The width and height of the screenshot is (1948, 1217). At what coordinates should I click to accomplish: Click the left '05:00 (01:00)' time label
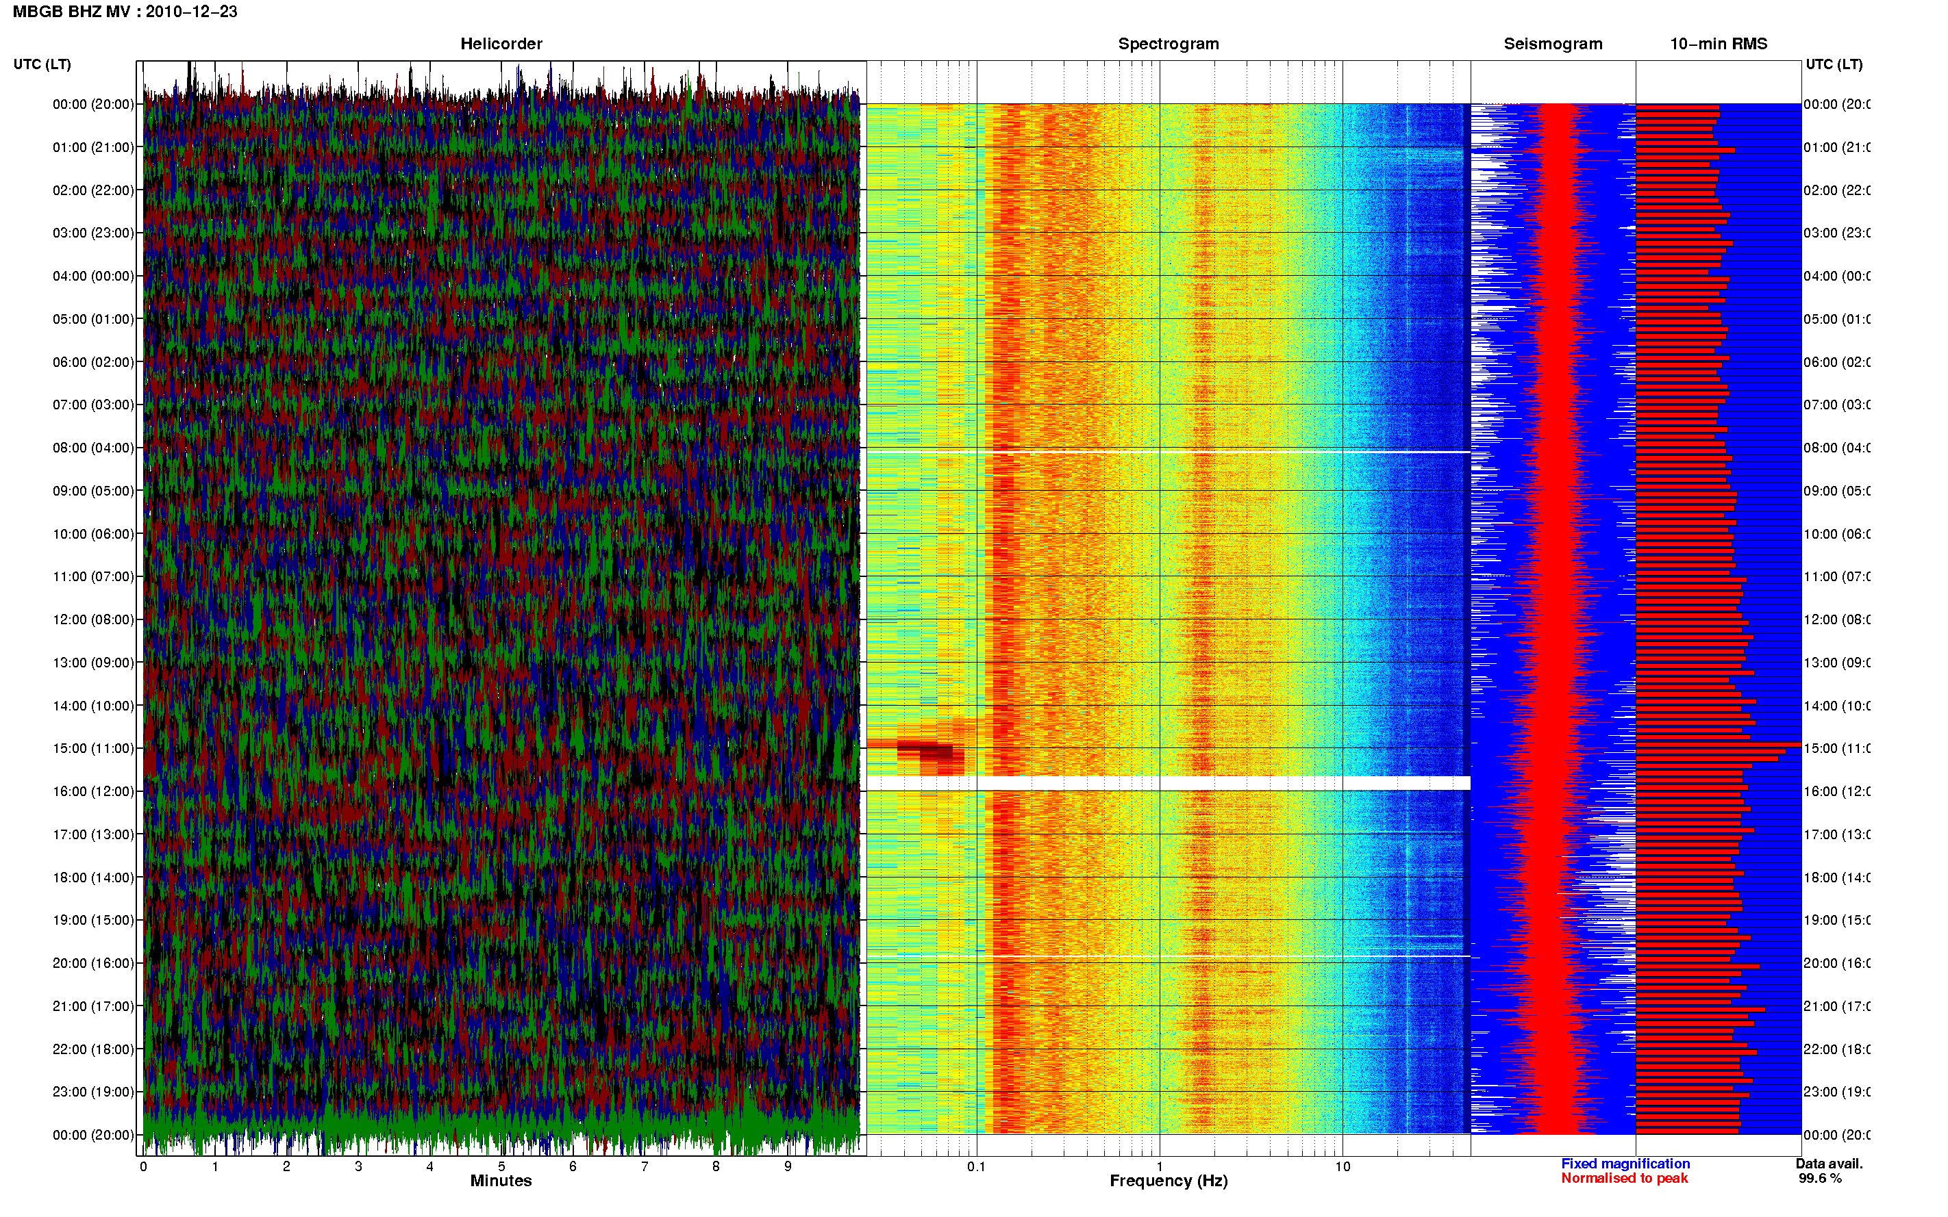tap(93, 319)
